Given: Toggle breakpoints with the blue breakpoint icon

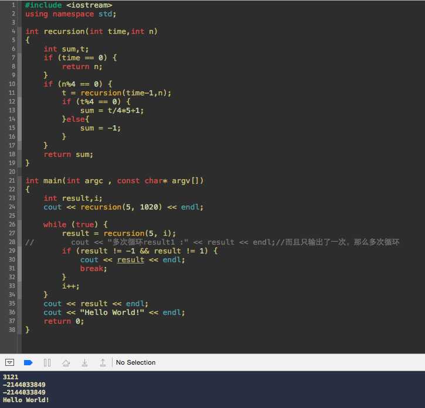Looking at the screenshot, I should point(28,362).
